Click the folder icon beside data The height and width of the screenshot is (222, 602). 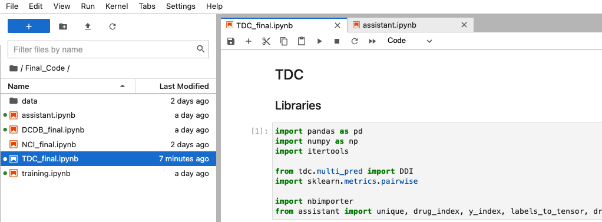tap(14, 101)
